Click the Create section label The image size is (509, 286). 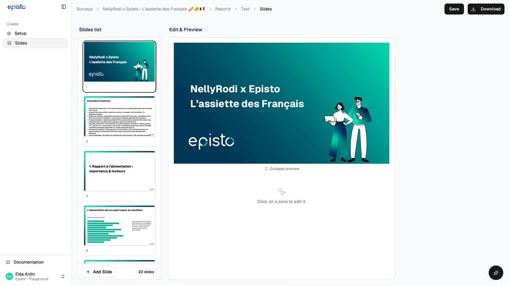pyautogui.click(x=13, y=24)
